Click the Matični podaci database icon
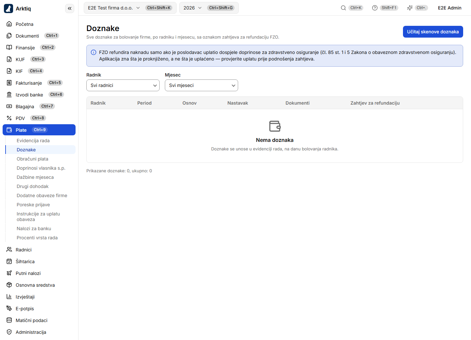Screen dimensions: 471x340 9,320
